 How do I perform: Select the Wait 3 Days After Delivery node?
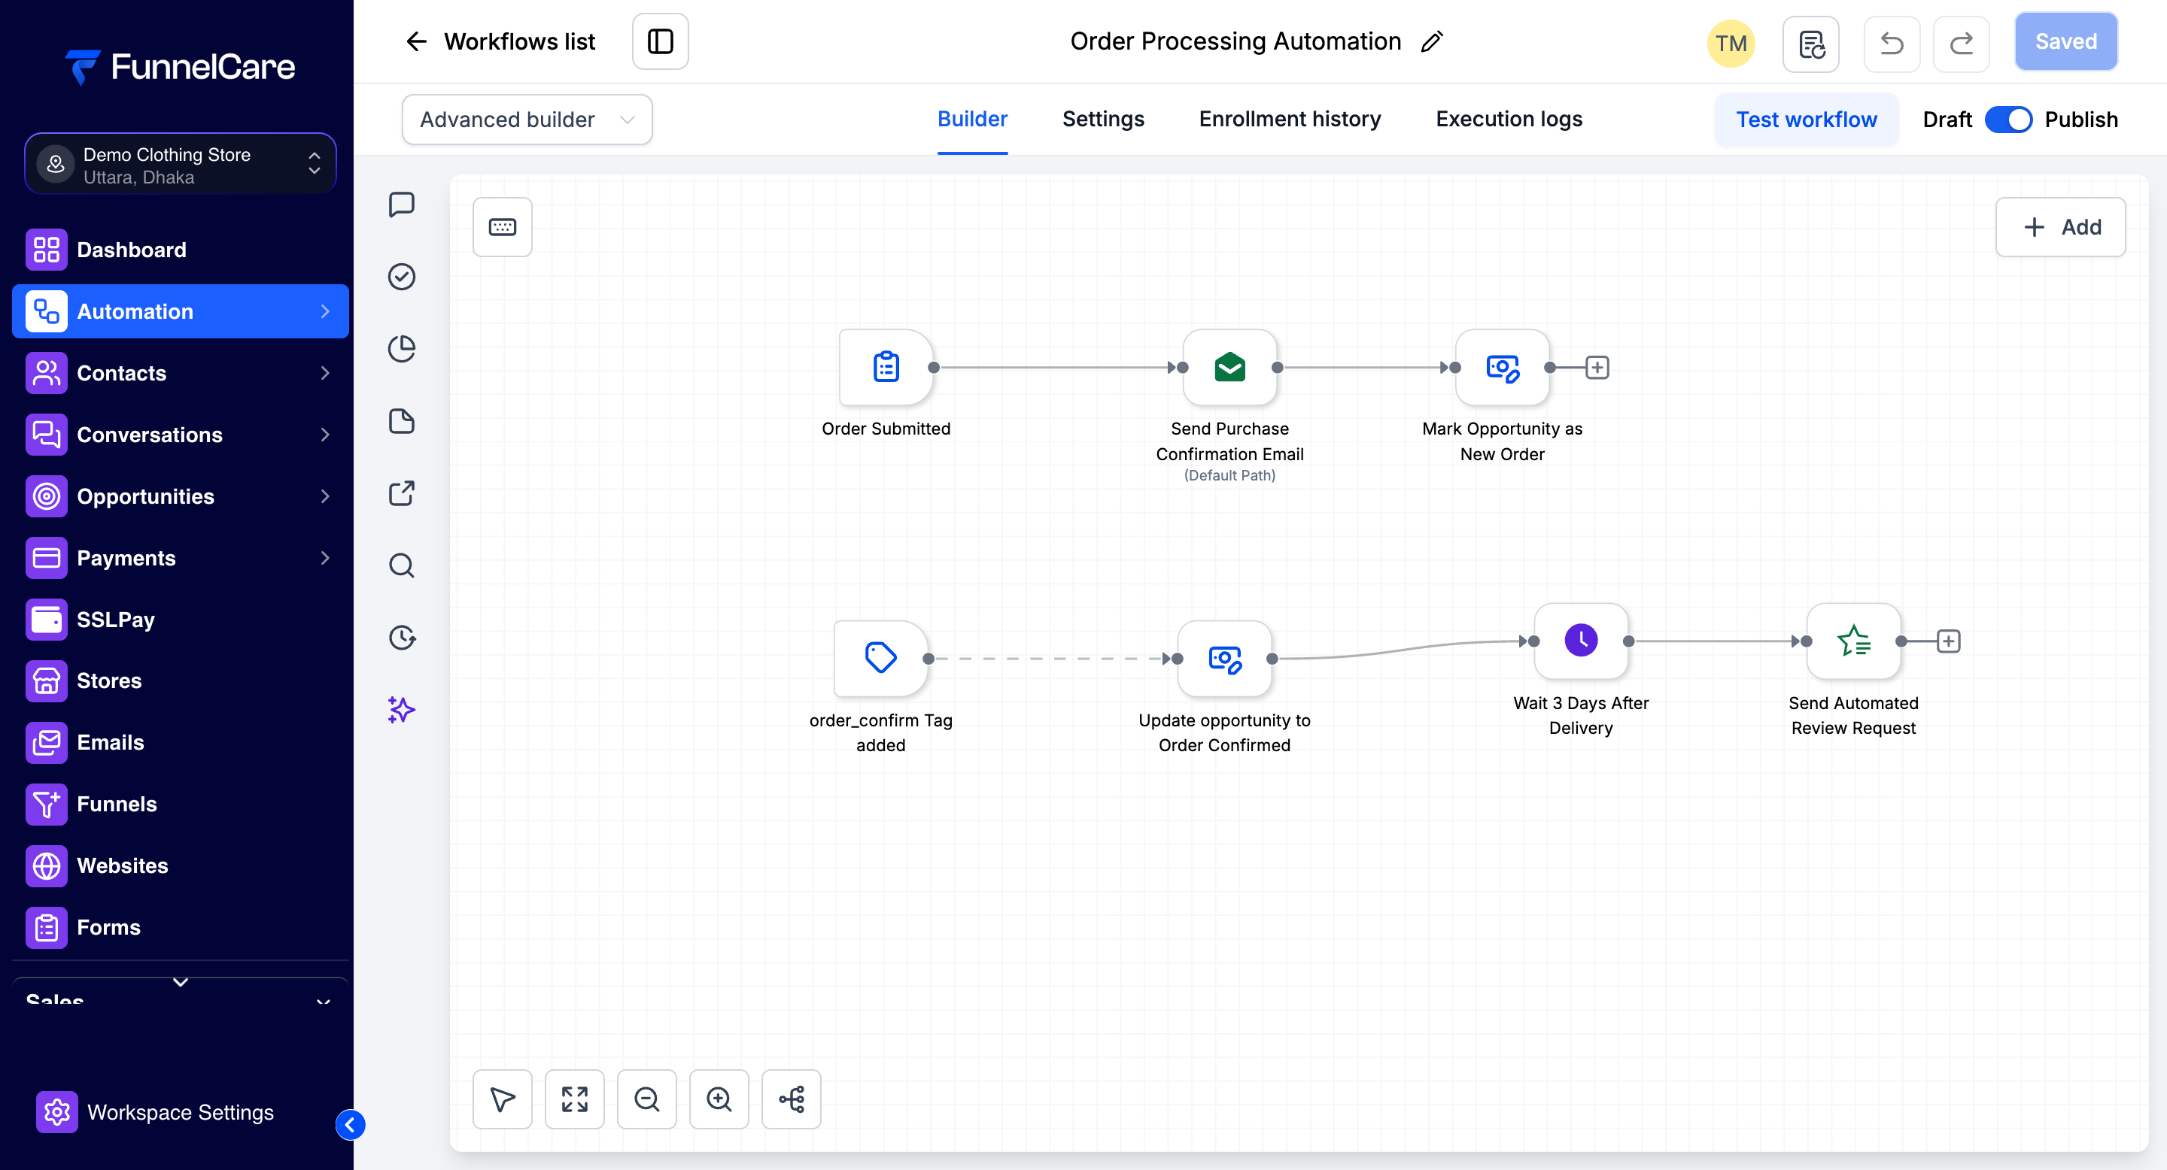(x=1581, y=641)
